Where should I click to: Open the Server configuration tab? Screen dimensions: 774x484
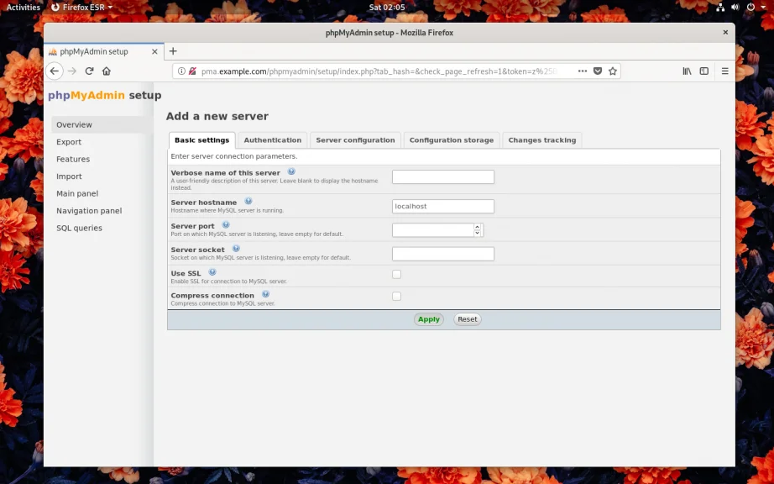coord(355,140)
